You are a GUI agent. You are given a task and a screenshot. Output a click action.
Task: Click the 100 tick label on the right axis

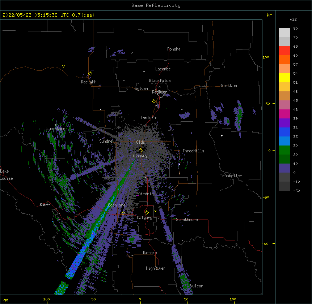point(266,57)
